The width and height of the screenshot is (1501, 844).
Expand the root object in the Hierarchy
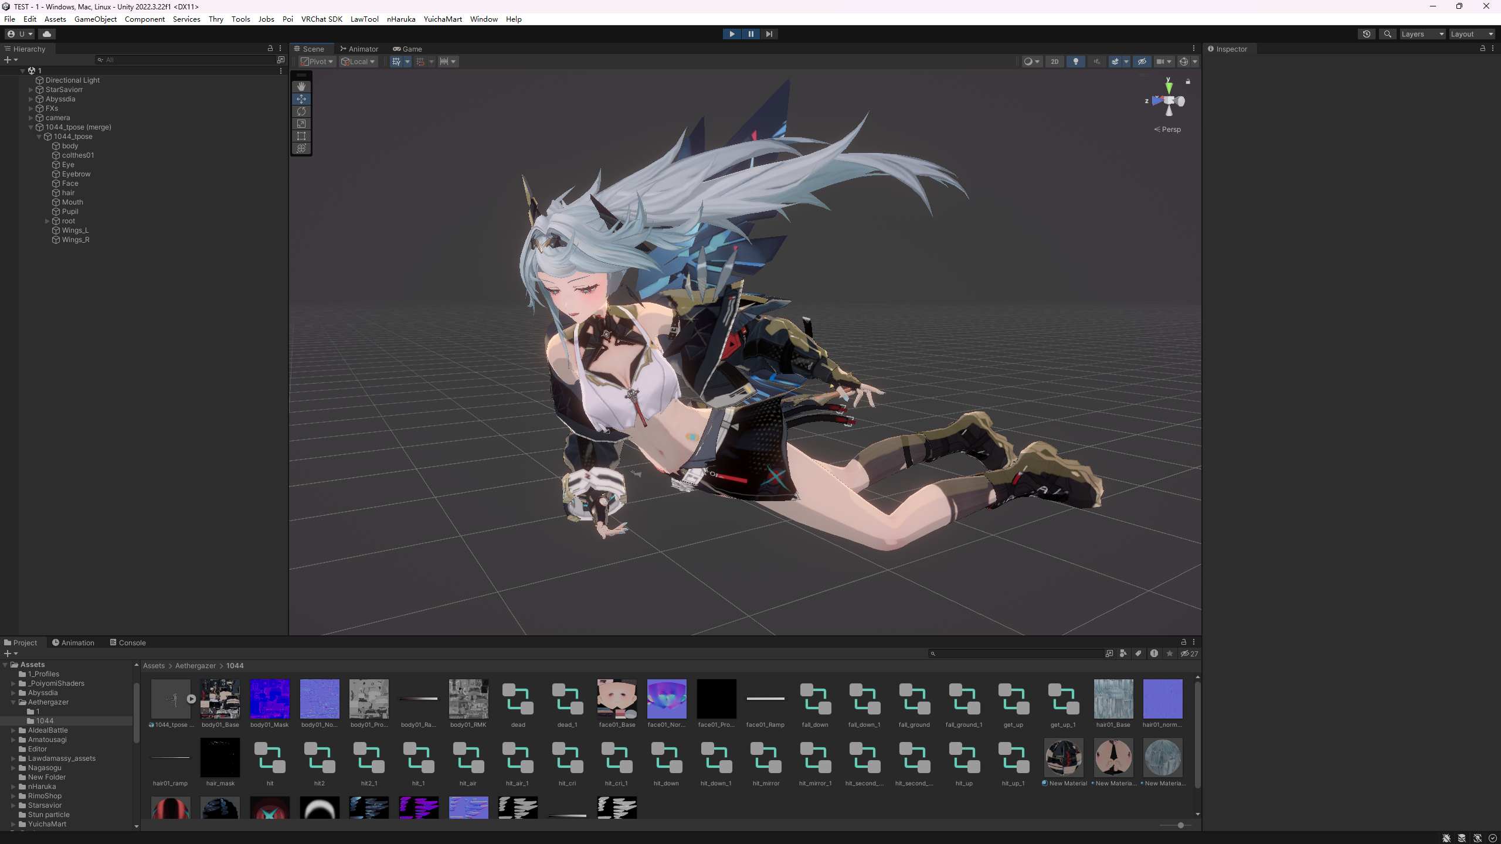tap(47, 221)
